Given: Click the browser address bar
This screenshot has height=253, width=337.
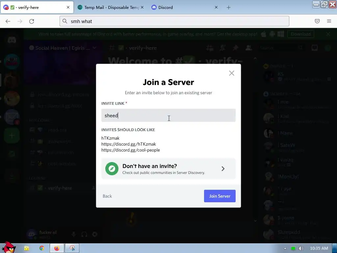Looking at the screenshot, I should click(x=174, y=21).
